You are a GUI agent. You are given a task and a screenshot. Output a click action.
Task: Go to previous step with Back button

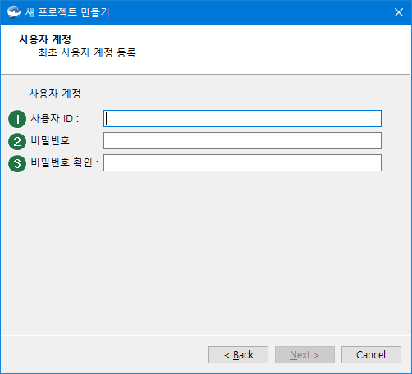point(238,355)
